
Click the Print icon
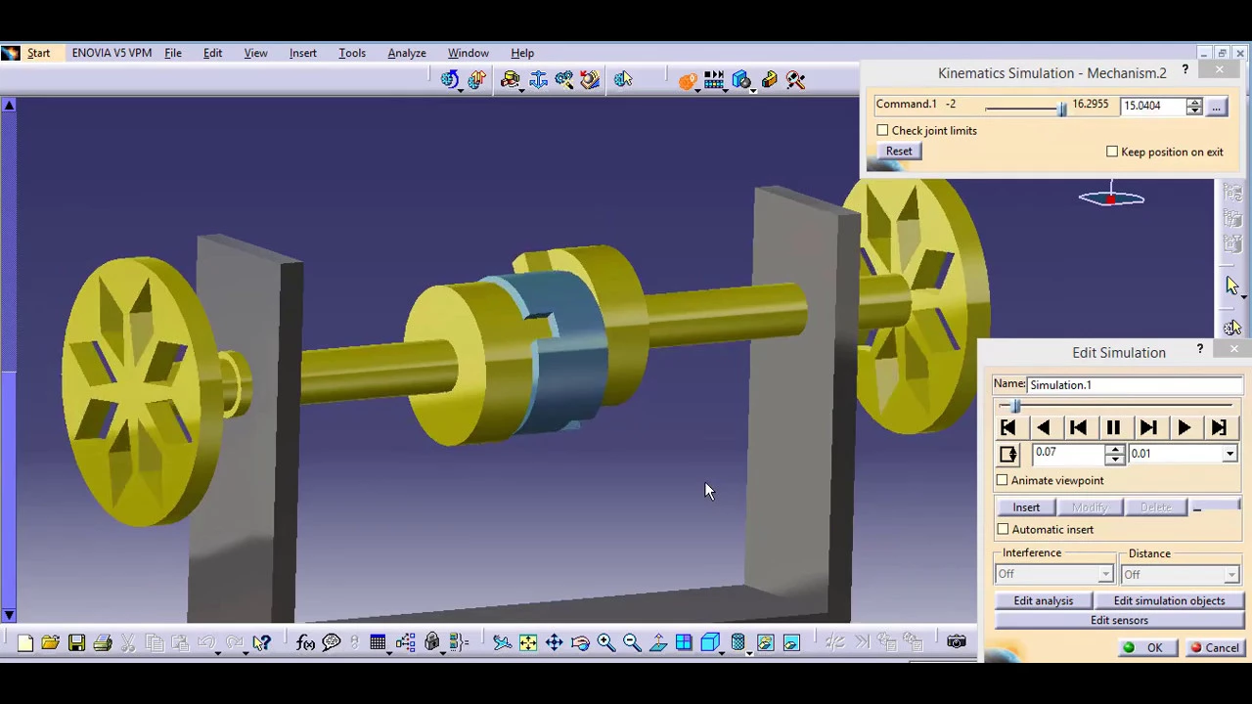tap(102, 642)
